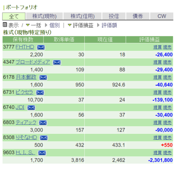Open the ブロードメディア stock link
The image size is (179, 169).
tap(33, 62)
